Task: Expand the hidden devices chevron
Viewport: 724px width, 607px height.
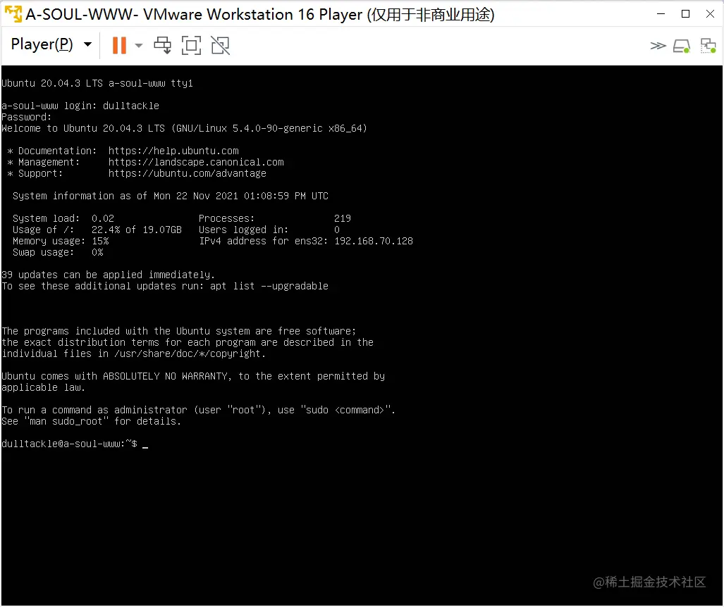Action: point(658,46)
